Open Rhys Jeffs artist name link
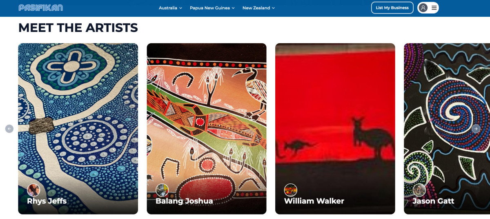 point(47,201)
